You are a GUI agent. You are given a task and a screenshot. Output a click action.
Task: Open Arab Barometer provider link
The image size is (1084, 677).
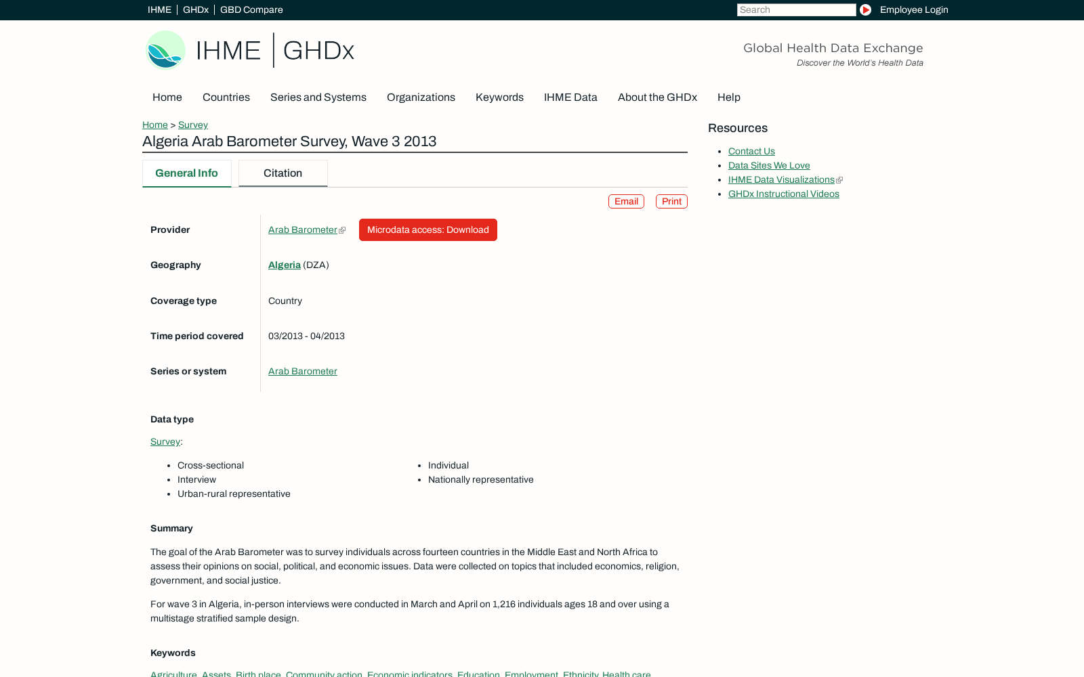(x=303, y=230)
